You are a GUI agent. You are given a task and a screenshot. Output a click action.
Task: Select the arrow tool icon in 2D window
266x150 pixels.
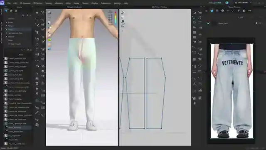[x=123, y=12]
